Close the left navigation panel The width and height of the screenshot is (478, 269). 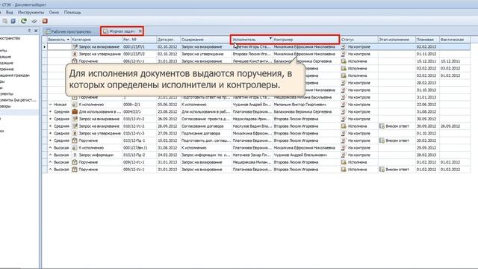click(x=36, y=31)
